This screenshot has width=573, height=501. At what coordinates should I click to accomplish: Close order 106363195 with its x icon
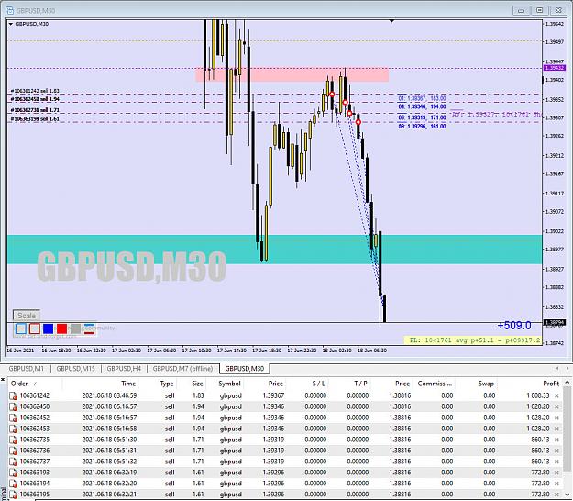click(x=556, y=495)
